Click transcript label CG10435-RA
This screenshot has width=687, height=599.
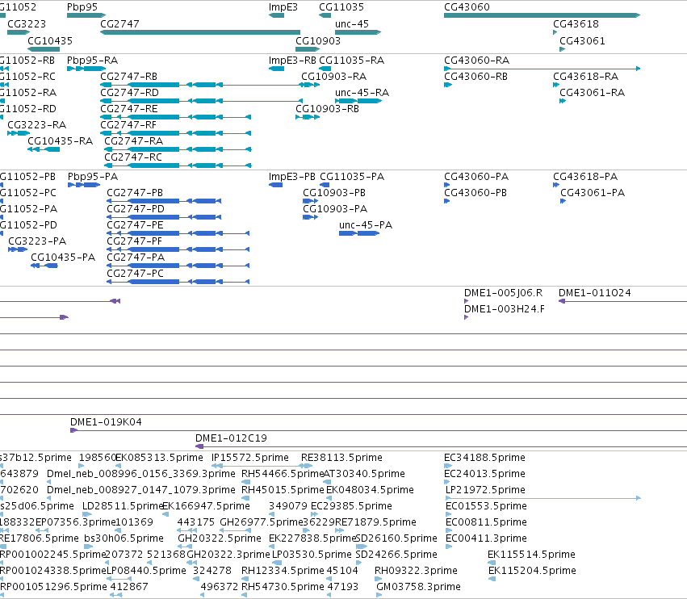tap(61, 141)
